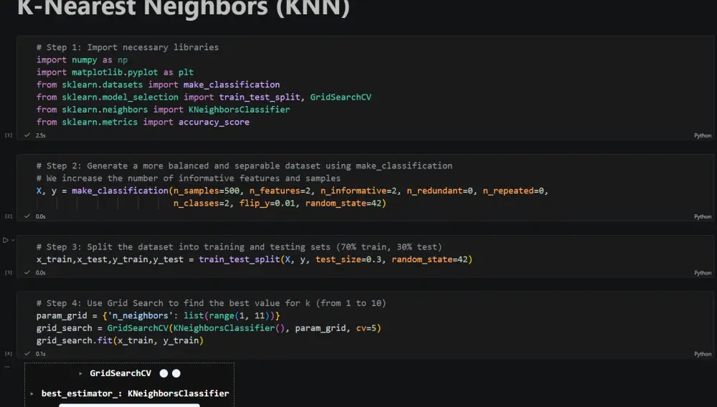Click execution count [1]
This screenshot has width=717, height=407.
click(8, 135)
